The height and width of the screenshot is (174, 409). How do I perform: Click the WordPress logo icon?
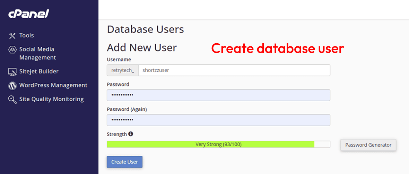[x=12, y=85]
